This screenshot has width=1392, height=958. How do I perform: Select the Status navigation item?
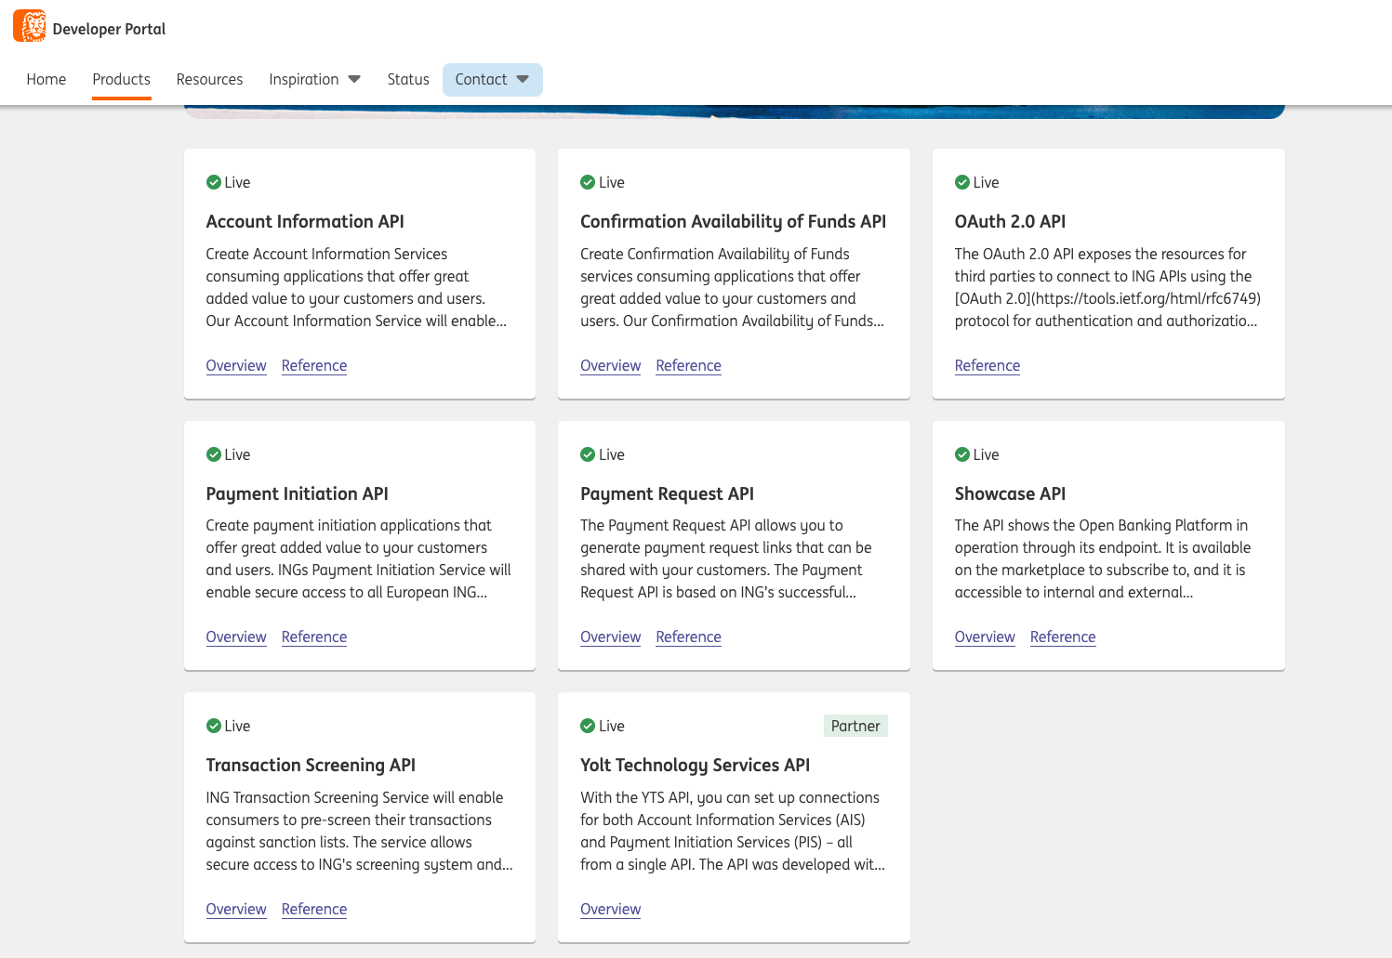(408, 79)
